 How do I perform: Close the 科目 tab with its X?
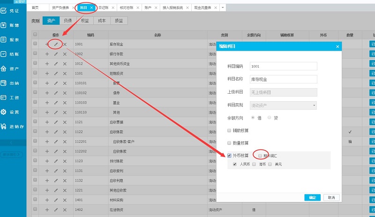point(91,8)
